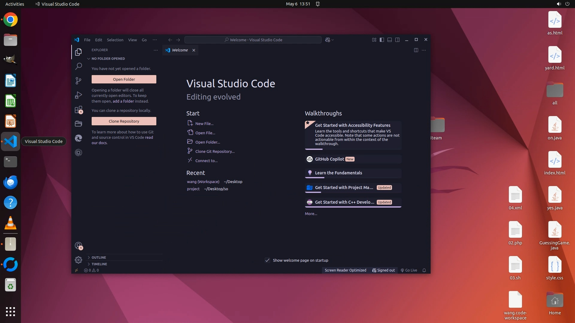
Task: Click the notifications bell in status bar
Action: pos(424,270)
